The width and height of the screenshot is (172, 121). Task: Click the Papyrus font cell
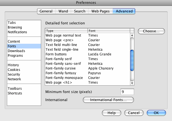tap(95, 73)
